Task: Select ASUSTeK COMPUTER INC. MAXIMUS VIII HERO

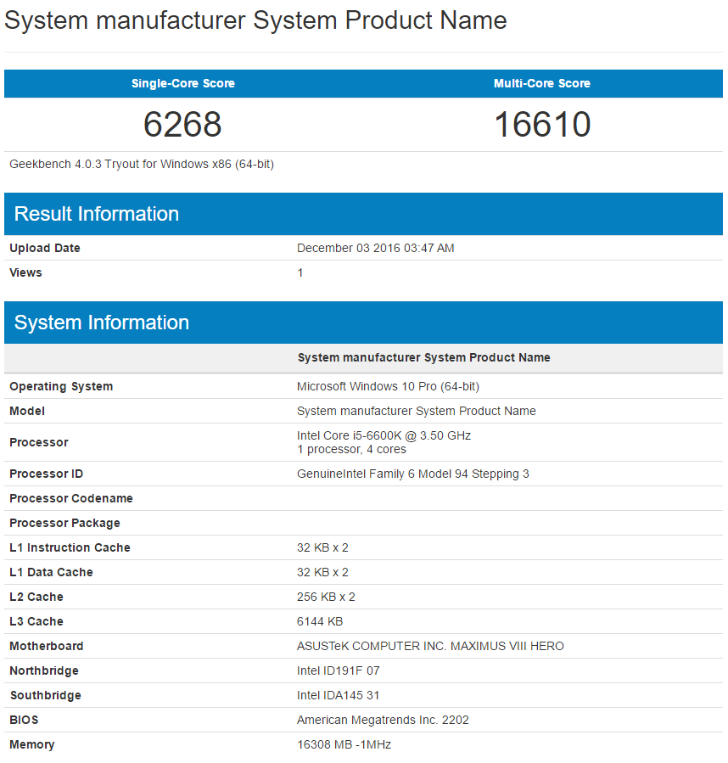Action: [430, 646]
